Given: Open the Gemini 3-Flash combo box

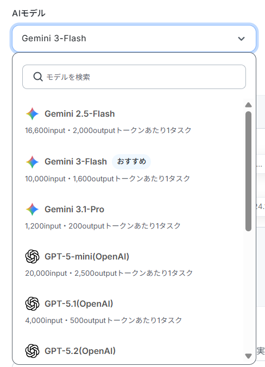Looking at the screenshot, I should [x=134, y=39].
